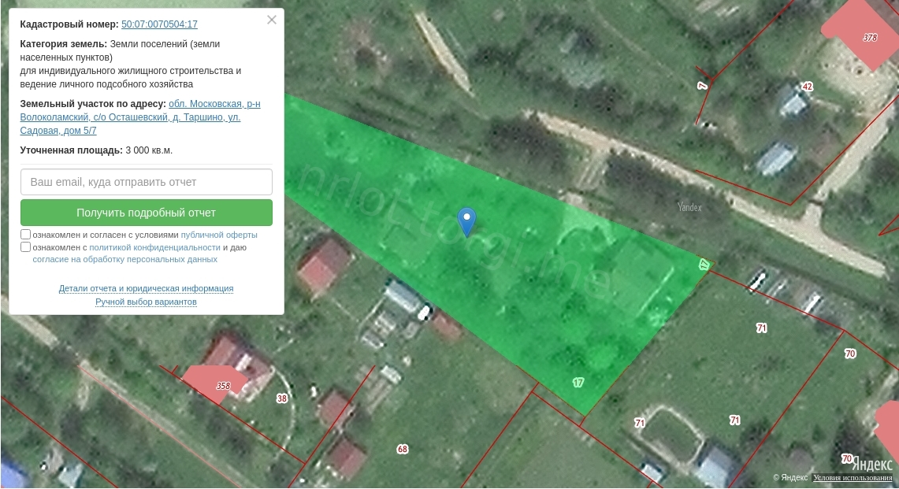
Task: Open Ручной выбор вариантов link
Action: click(147, 302)
